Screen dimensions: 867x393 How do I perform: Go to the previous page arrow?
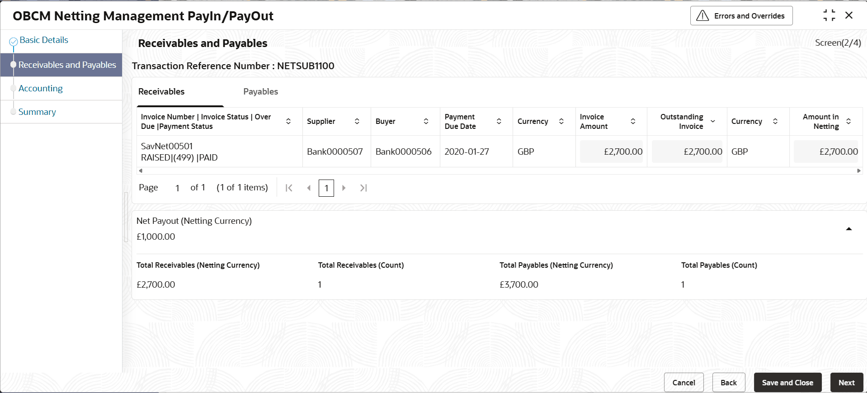[309, 188]
